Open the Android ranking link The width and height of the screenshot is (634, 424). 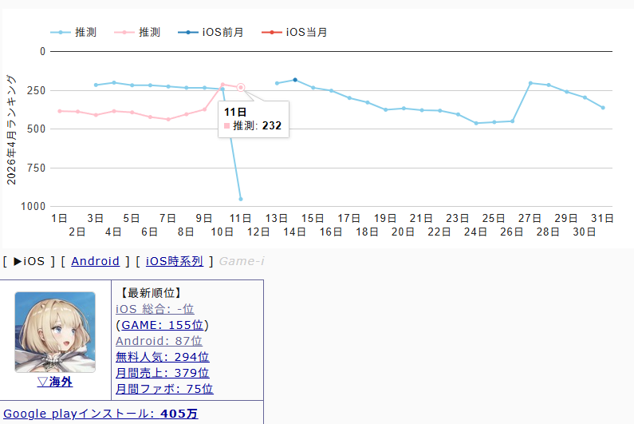95,261
